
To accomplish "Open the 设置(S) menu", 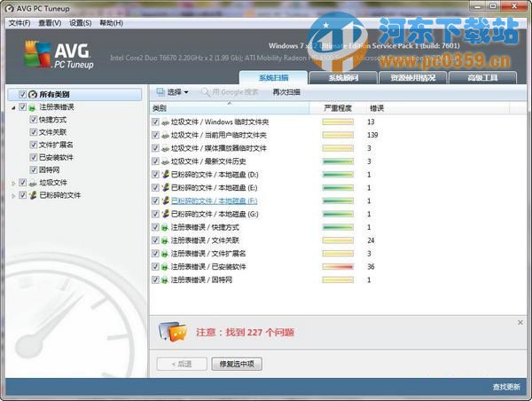I will (80, 23).
